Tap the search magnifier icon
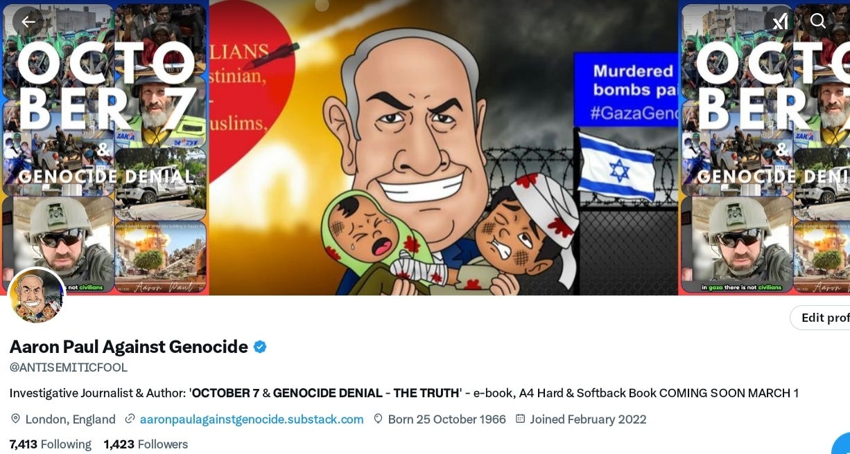The image size is (850, 454). click(818, 21)
